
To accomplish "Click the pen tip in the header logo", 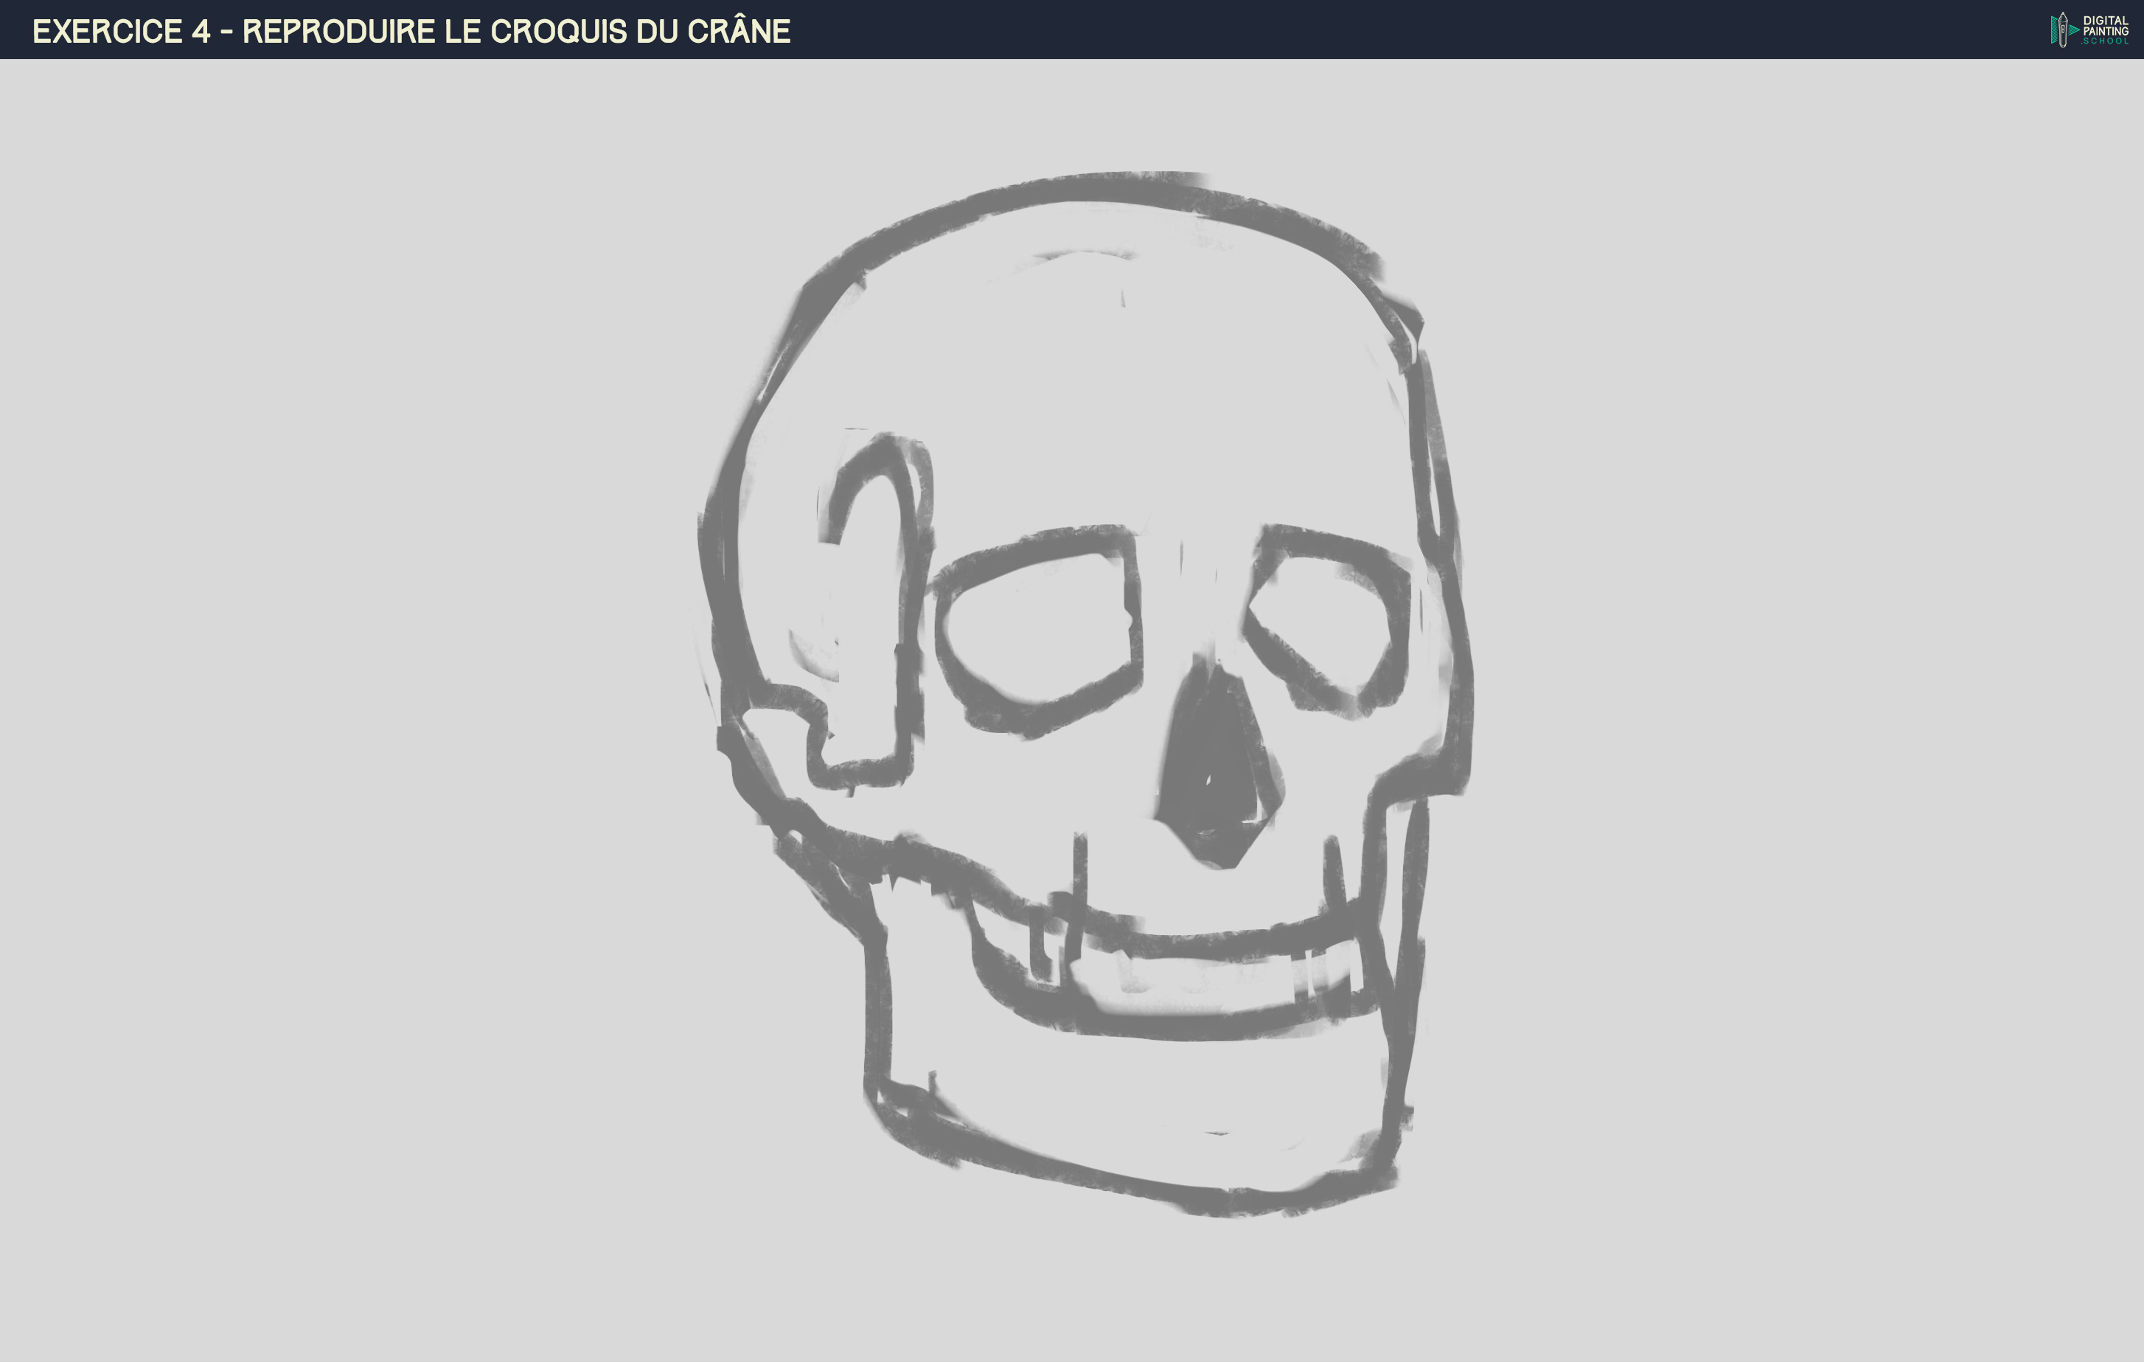I will 2063,16.
